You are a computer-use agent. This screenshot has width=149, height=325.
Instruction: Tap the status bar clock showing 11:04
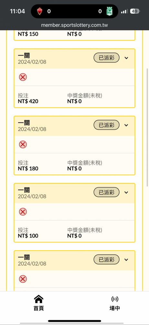[x=17, y=11]
